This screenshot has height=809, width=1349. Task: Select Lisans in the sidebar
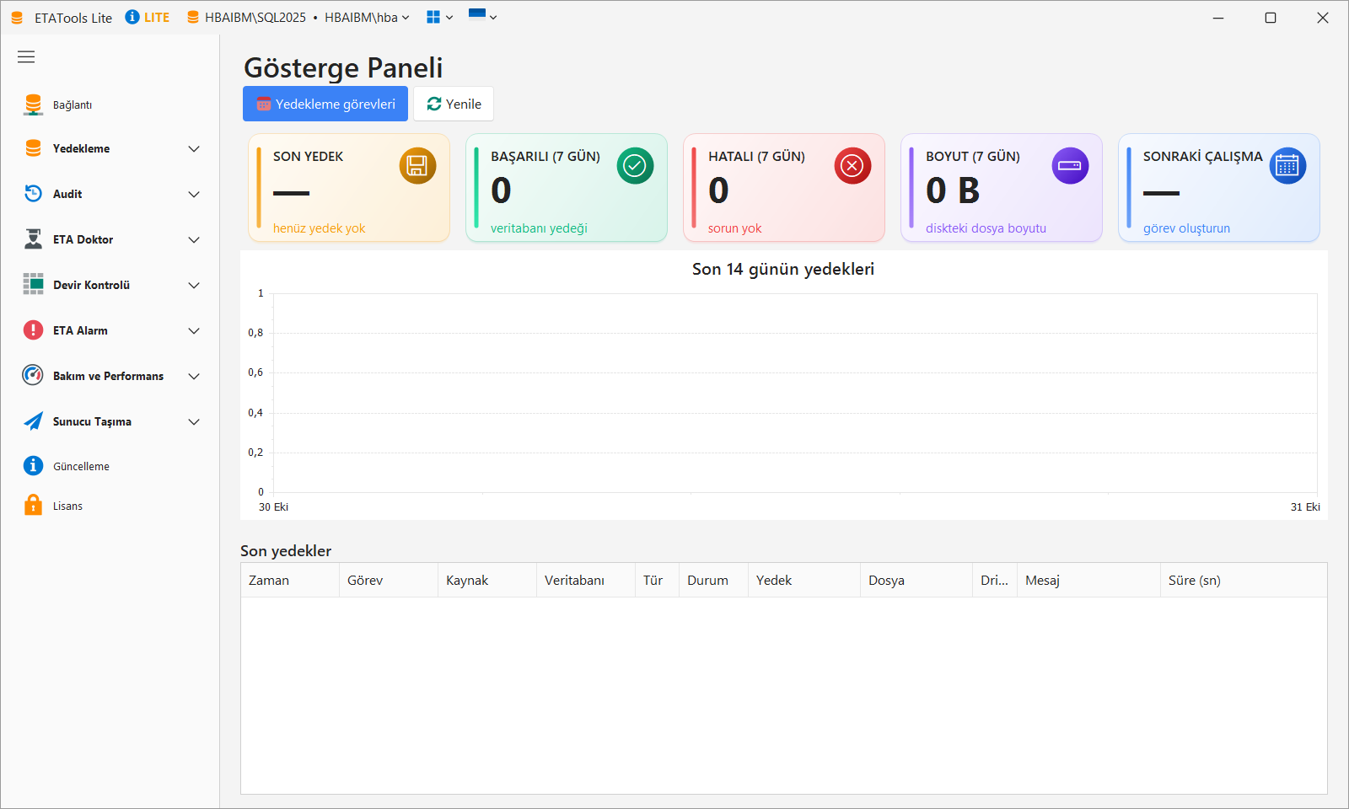[x=110, y=506]
